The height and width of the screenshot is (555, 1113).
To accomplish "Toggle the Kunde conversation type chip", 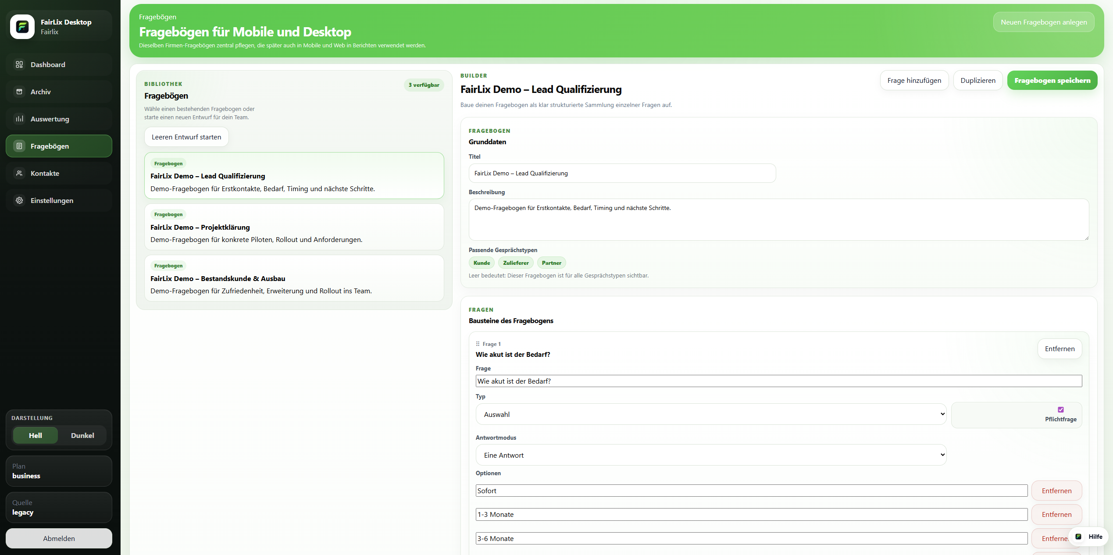I will pyautogui.click(x=482, y=263).
